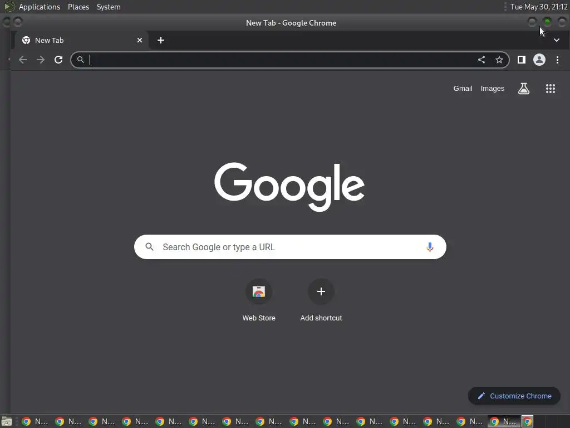Open Google Images link
570x428 pixels.
coord(493,89)
